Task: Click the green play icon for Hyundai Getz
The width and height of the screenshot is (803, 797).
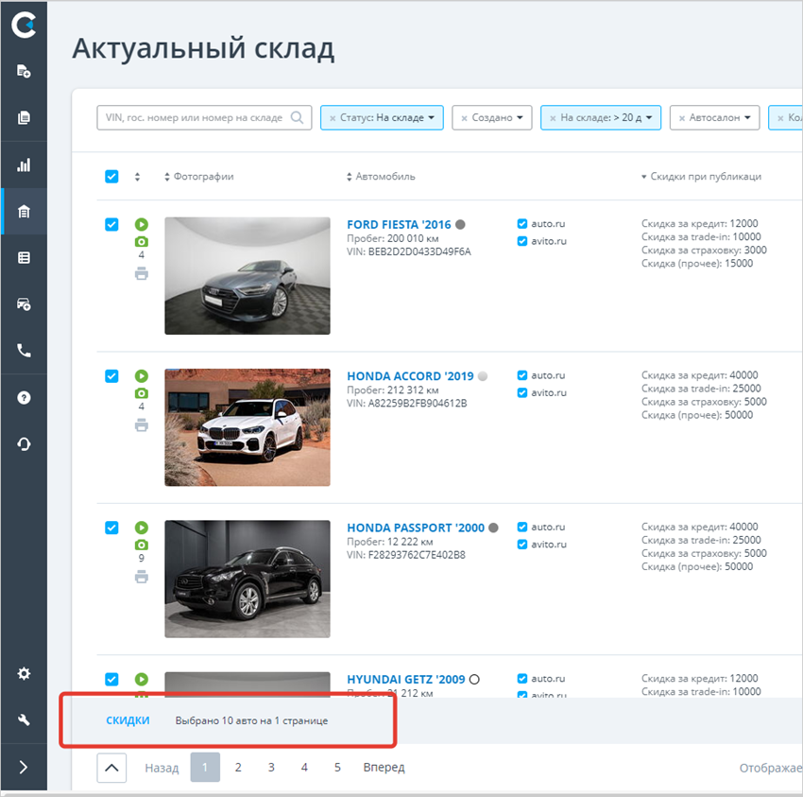Action: [x=142, y=679]
